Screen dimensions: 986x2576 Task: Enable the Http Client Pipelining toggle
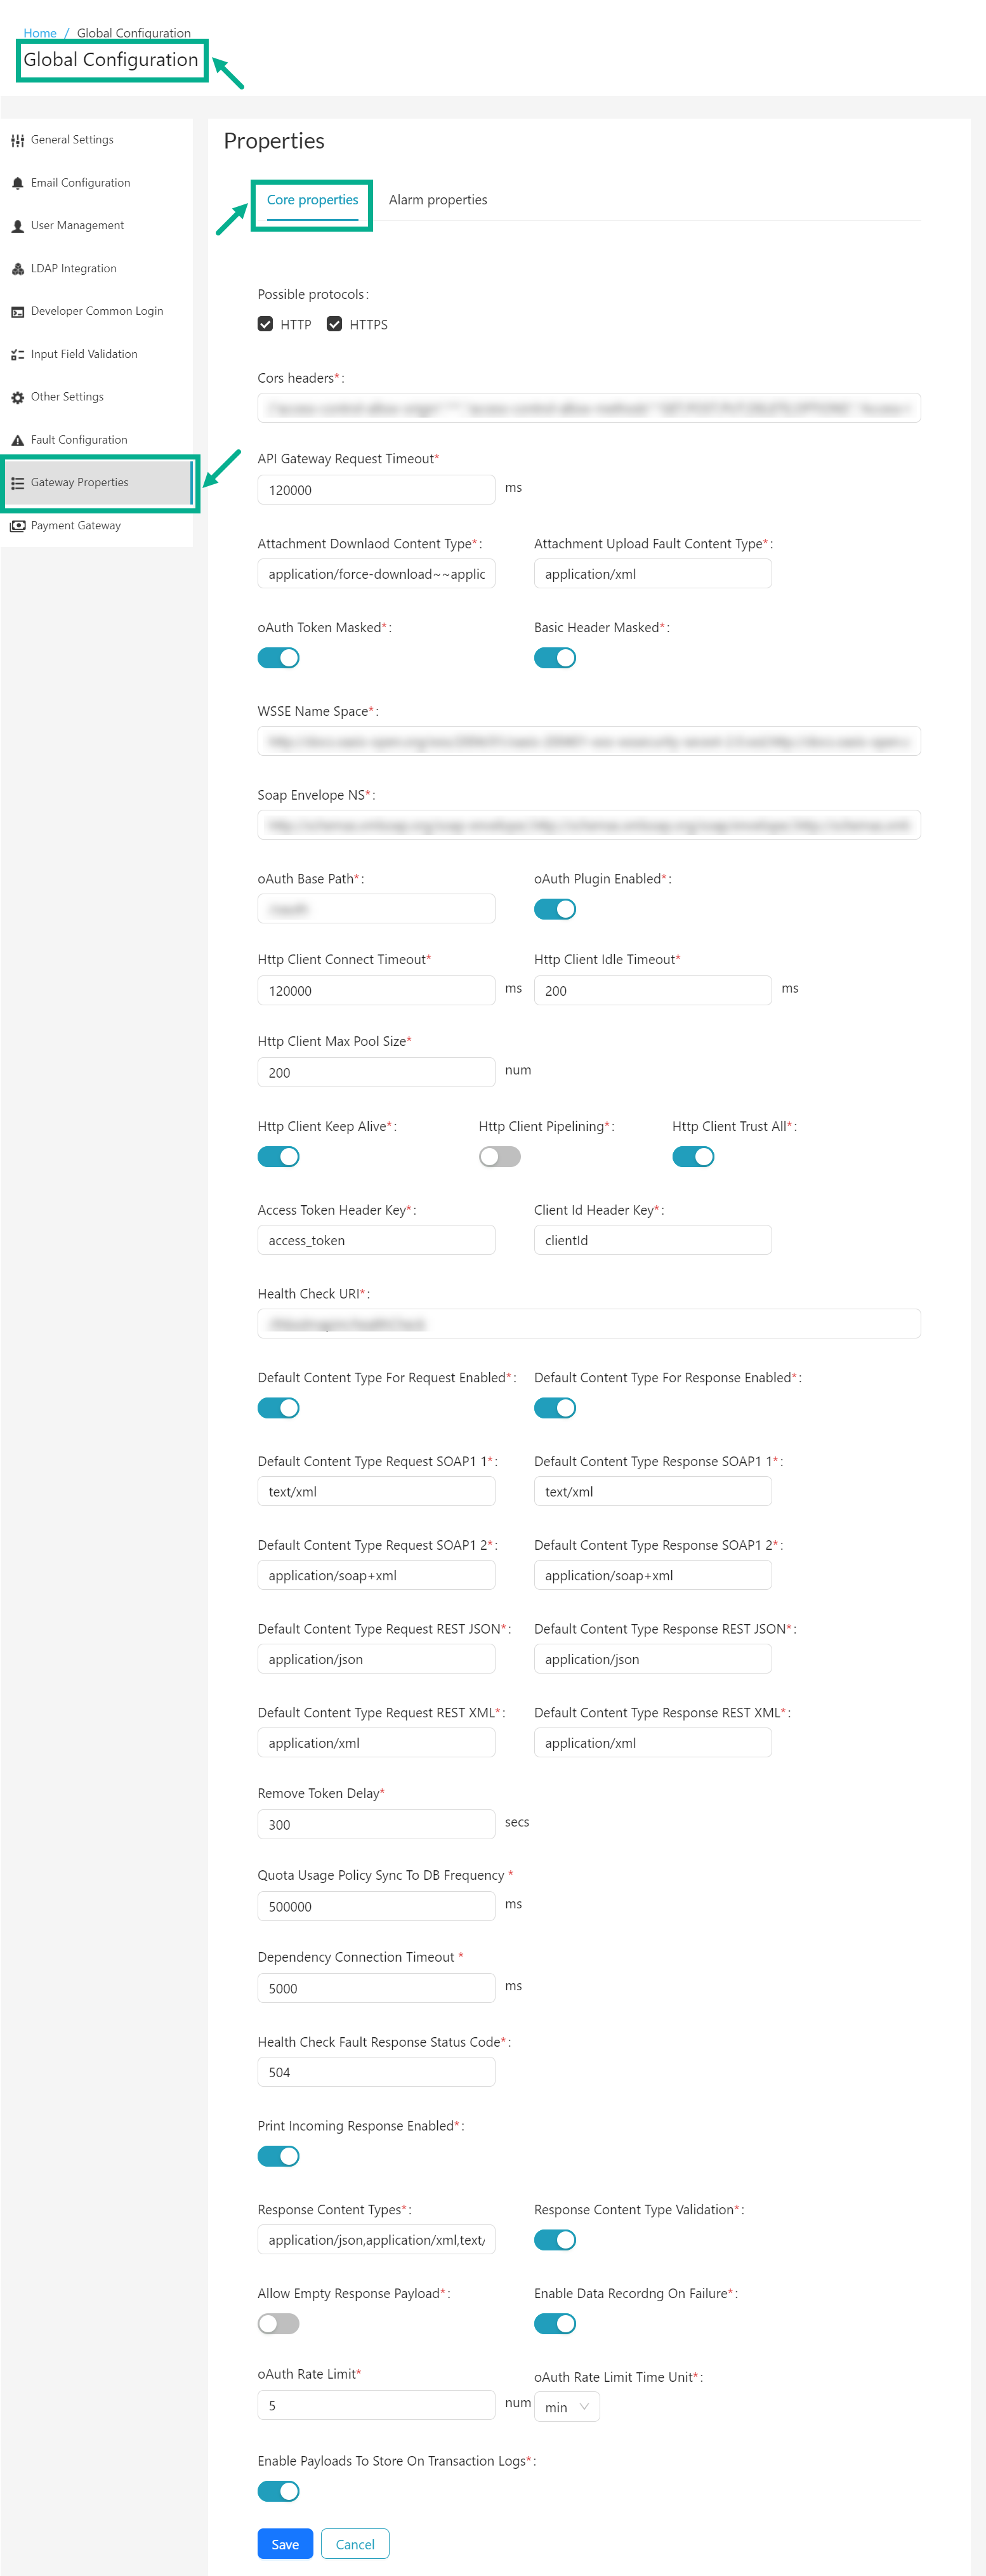pos(499,1156)
